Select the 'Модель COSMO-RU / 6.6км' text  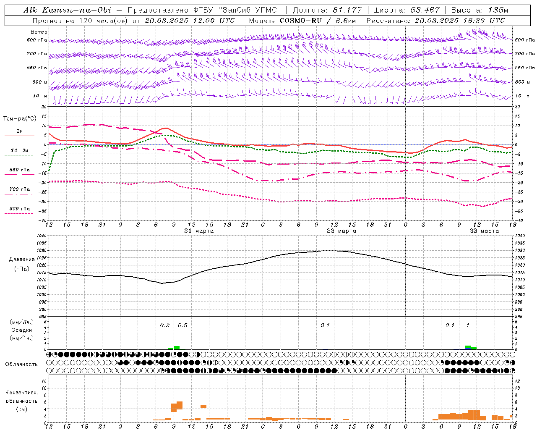click(302, 21)
